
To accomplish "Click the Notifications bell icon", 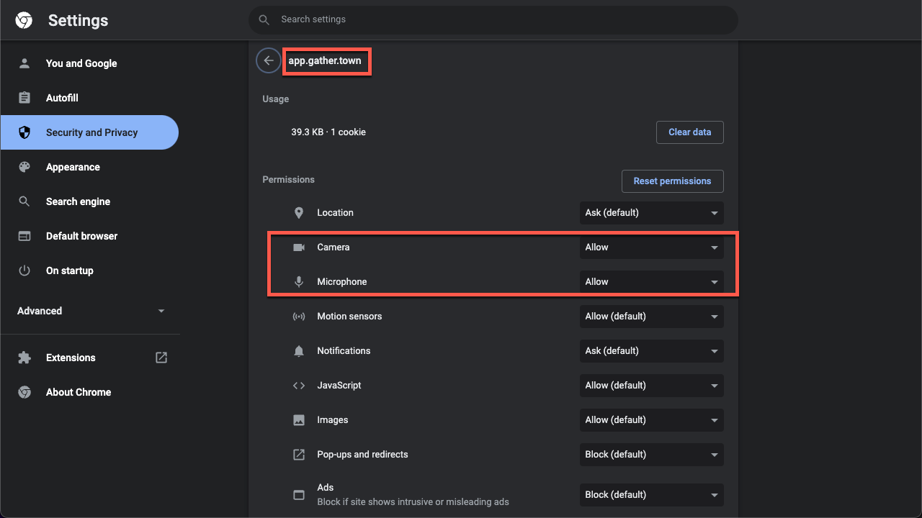I will coord(299,351).
